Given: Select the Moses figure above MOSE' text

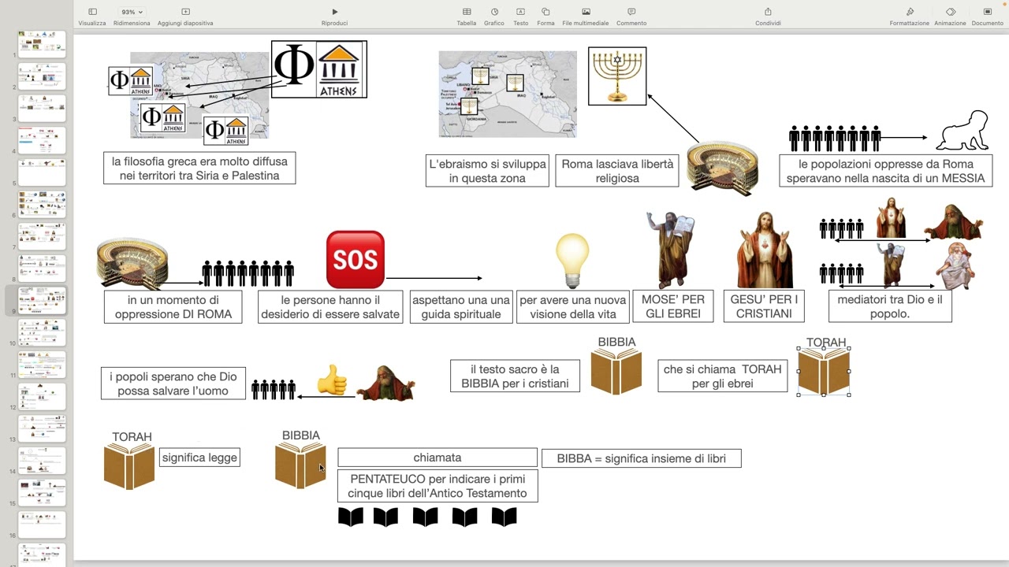Looking at the screenshot, I should point(669,250).
